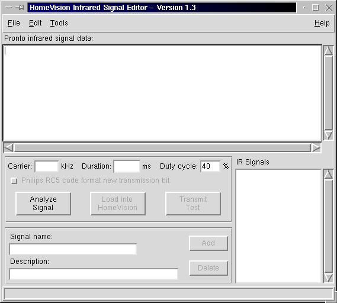This screenshot has width=337, height=303.
Task: Click the Transmit Test button
Action: 193,204
